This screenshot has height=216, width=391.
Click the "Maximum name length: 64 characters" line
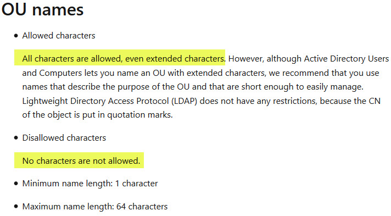click(x=95, y=207)
